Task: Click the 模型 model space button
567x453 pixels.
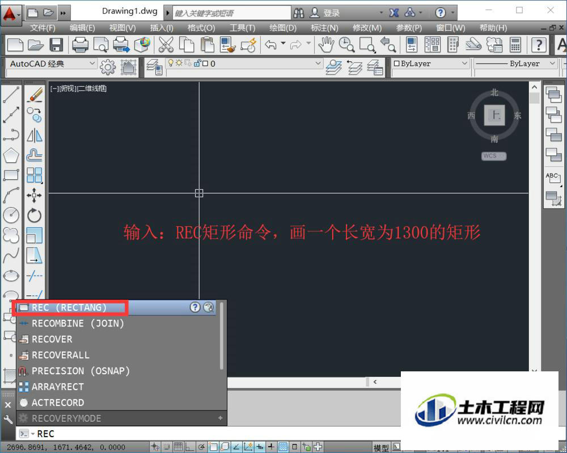Action: click(x=381, y=447)
